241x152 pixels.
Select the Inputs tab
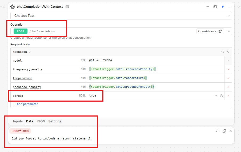pos(18,121)
